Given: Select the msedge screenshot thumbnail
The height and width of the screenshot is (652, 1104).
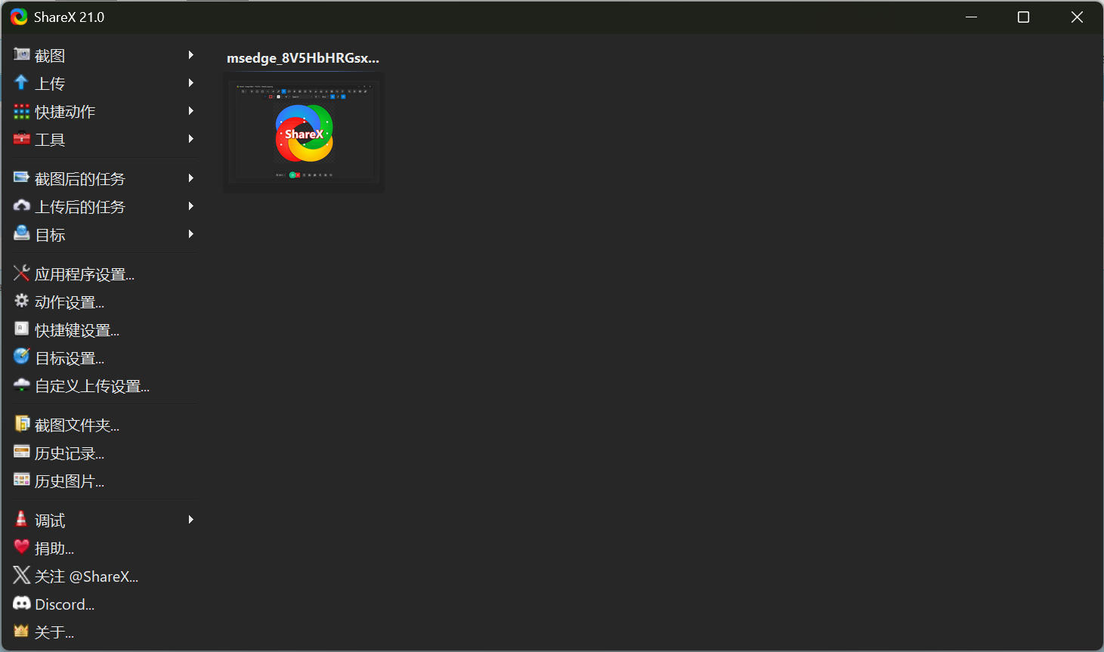Looking at the screenshot, I should pyautogui.click(x=304, y=132).
